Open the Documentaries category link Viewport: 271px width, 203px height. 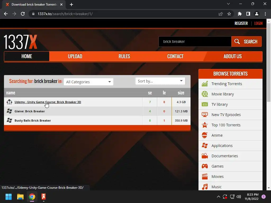click(x=225, y=156)
